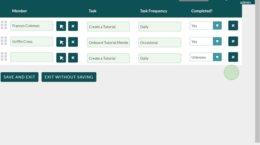
Task: Delete the Frances Coleman row
Action: click(x=233, y=26)
